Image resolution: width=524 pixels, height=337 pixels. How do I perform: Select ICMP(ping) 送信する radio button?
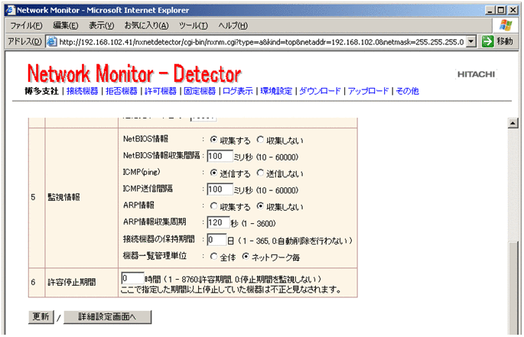[213, 173]
